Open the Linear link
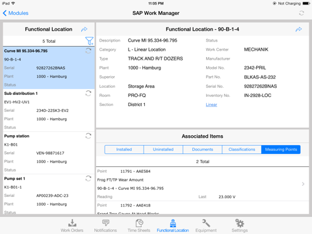312x234 pixels. (x=211, y=105)
